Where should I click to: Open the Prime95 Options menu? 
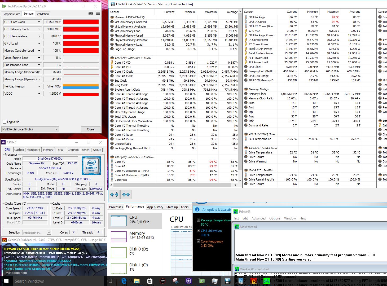pyautogui.click(x=275, y=218)
